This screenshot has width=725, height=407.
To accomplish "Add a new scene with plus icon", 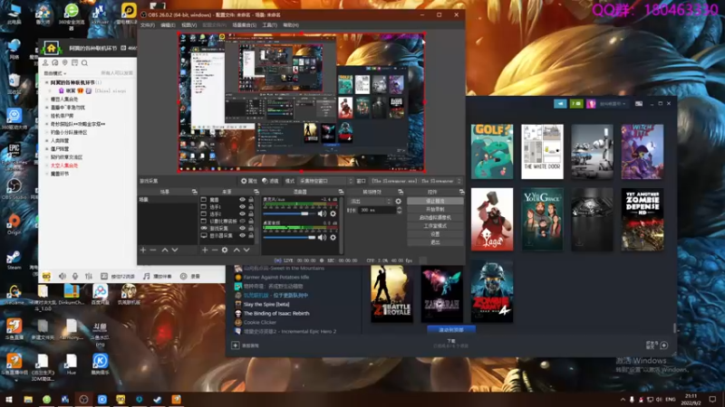I will [x=143, y=250].
